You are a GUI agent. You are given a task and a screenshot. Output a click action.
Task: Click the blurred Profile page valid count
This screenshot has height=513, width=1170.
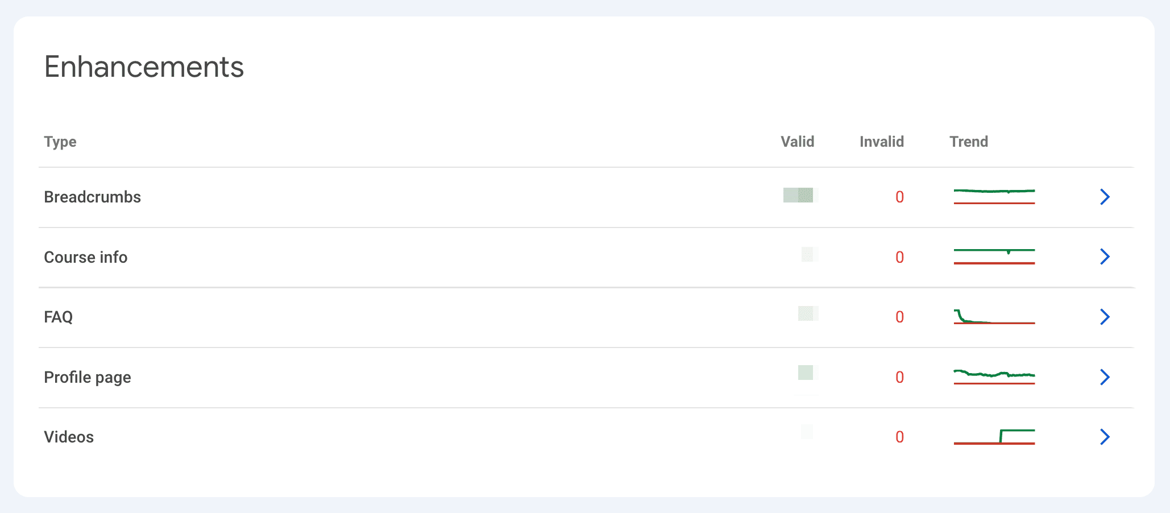pos(806,373)
